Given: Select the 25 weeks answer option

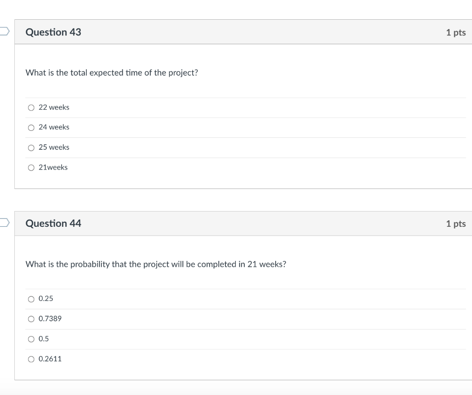Looking at the screenshot, I should click(31, 147).
